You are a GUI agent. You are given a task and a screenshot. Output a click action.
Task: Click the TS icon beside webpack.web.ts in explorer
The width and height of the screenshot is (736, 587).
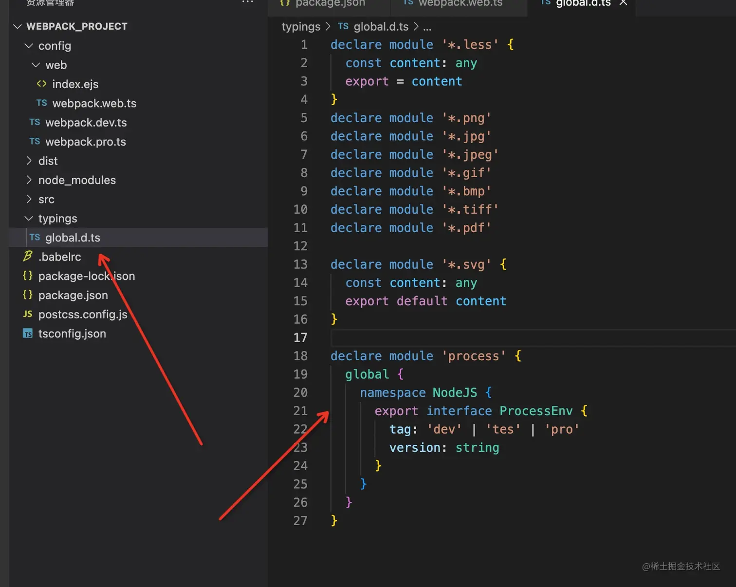point(42,103)
